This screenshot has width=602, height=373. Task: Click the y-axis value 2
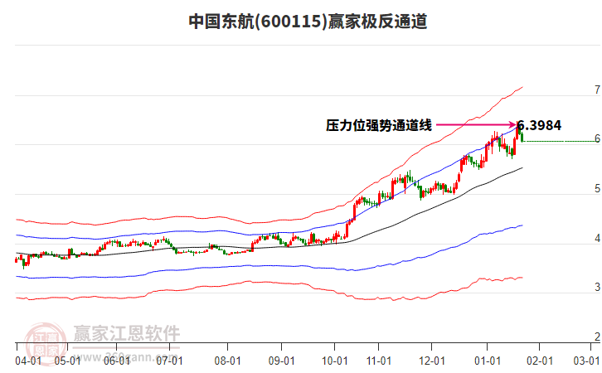click(597, 337)
